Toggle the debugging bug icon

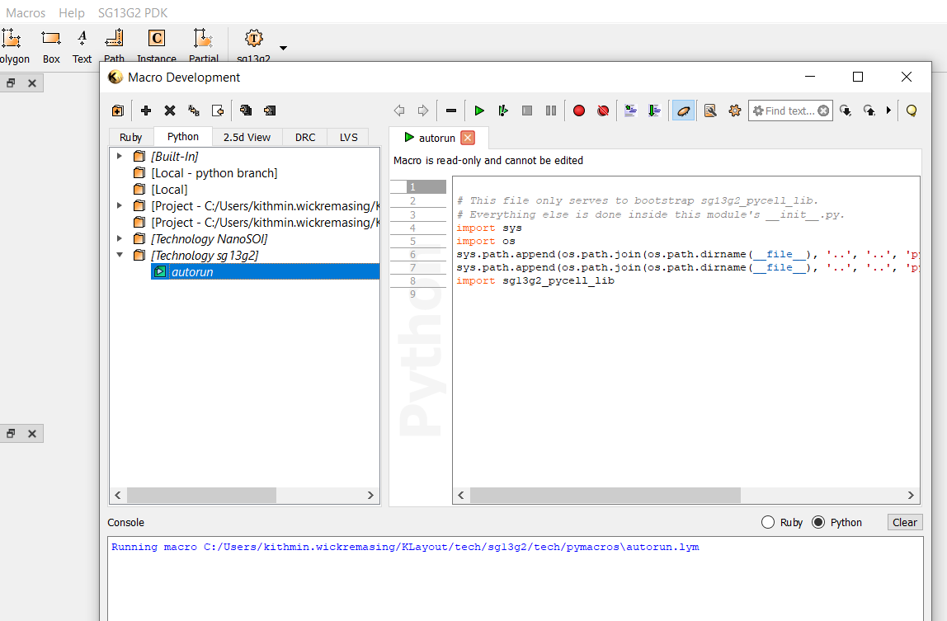pyautogui.click(x=683, y=111)
